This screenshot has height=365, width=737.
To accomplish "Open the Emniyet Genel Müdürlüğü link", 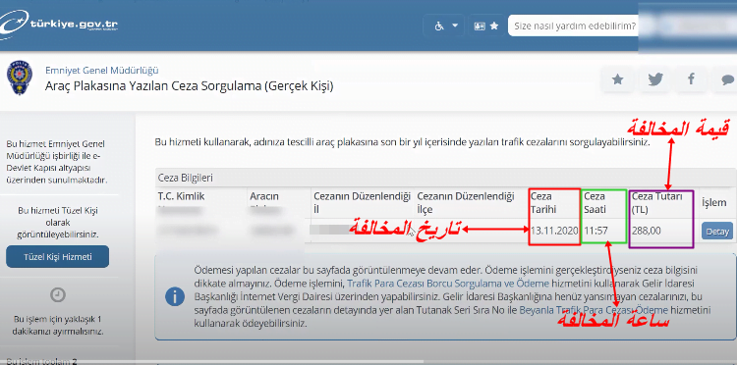I will click(102, 71).
